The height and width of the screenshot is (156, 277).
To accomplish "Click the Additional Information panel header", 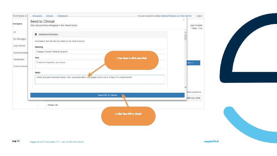I will [x=100, y=34].
